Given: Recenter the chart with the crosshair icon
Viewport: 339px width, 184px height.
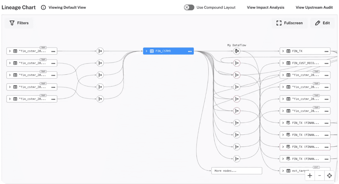Looking at the screenshot, I should (329, 175).
